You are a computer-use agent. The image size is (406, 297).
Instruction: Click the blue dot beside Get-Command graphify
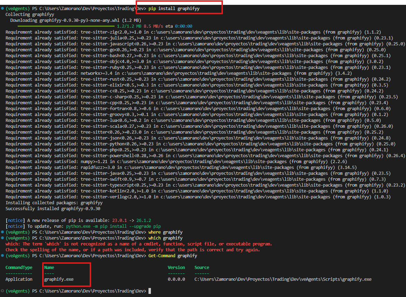2,255
